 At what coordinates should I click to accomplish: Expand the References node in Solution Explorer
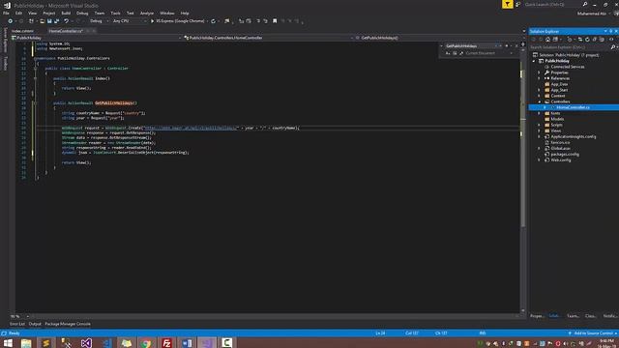point(540,78)
